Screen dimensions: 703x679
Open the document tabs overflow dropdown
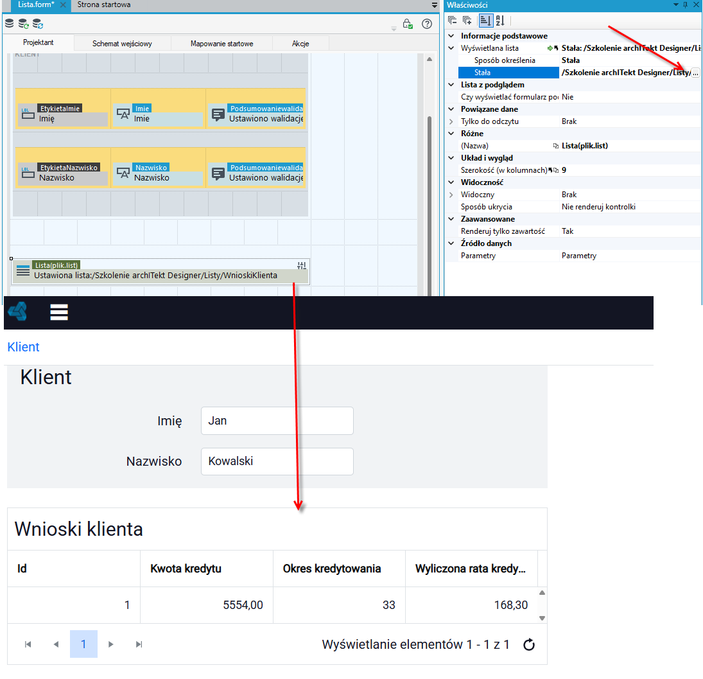435,5
